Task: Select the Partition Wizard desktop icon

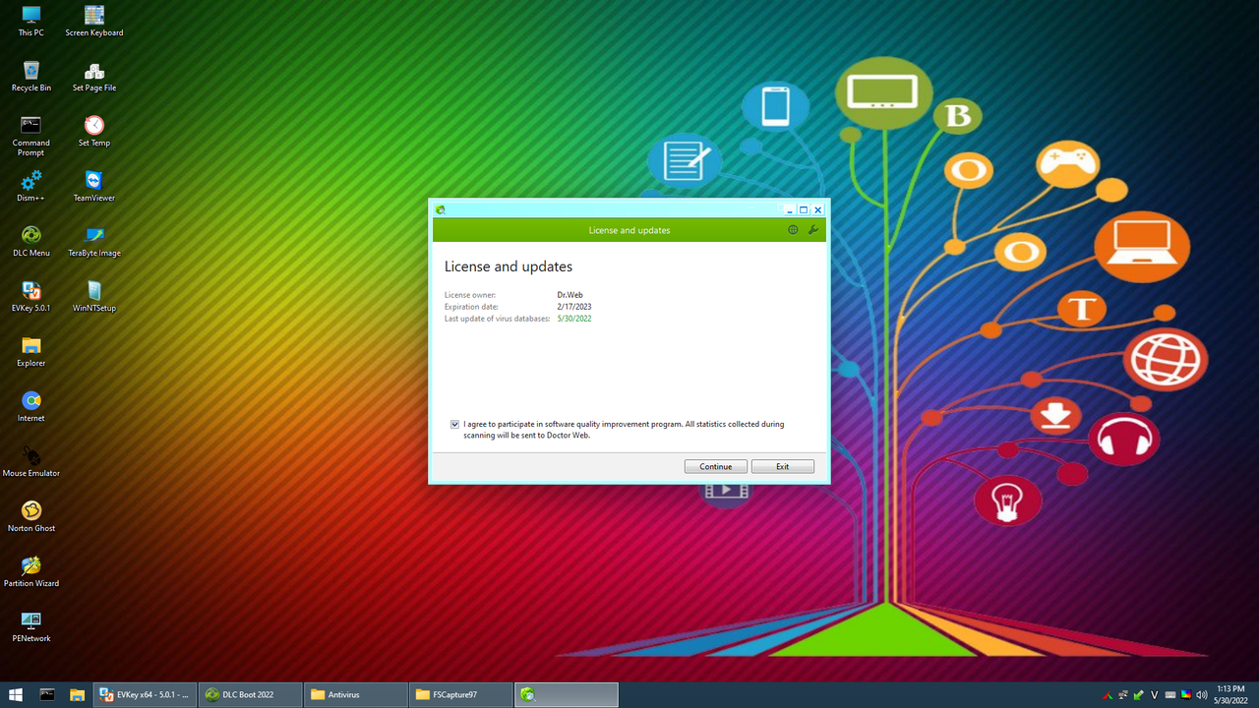Action: coord(31,571)
